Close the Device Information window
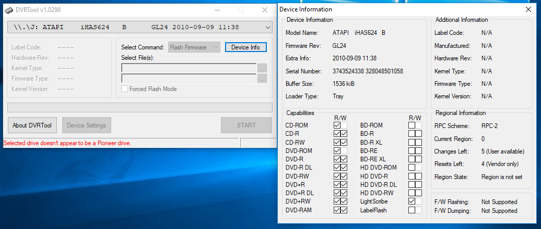The height and width of the screenshot is (229, 541). click(528, 9)
